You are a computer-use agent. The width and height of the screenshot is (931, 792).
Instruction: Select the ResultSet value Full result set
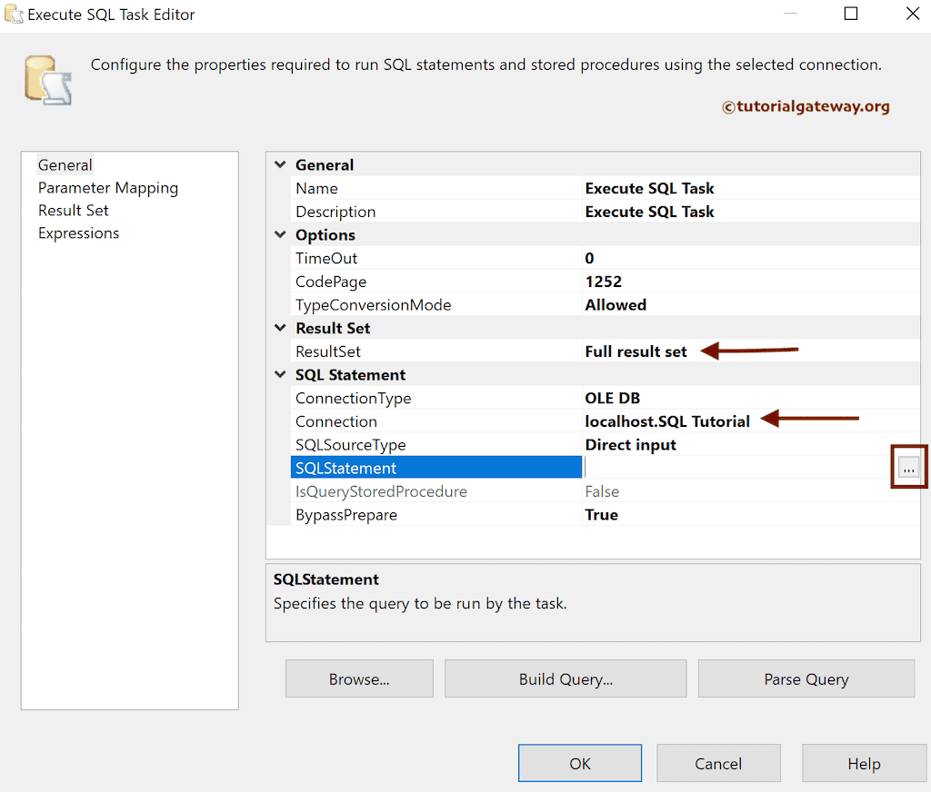(636, 351)
